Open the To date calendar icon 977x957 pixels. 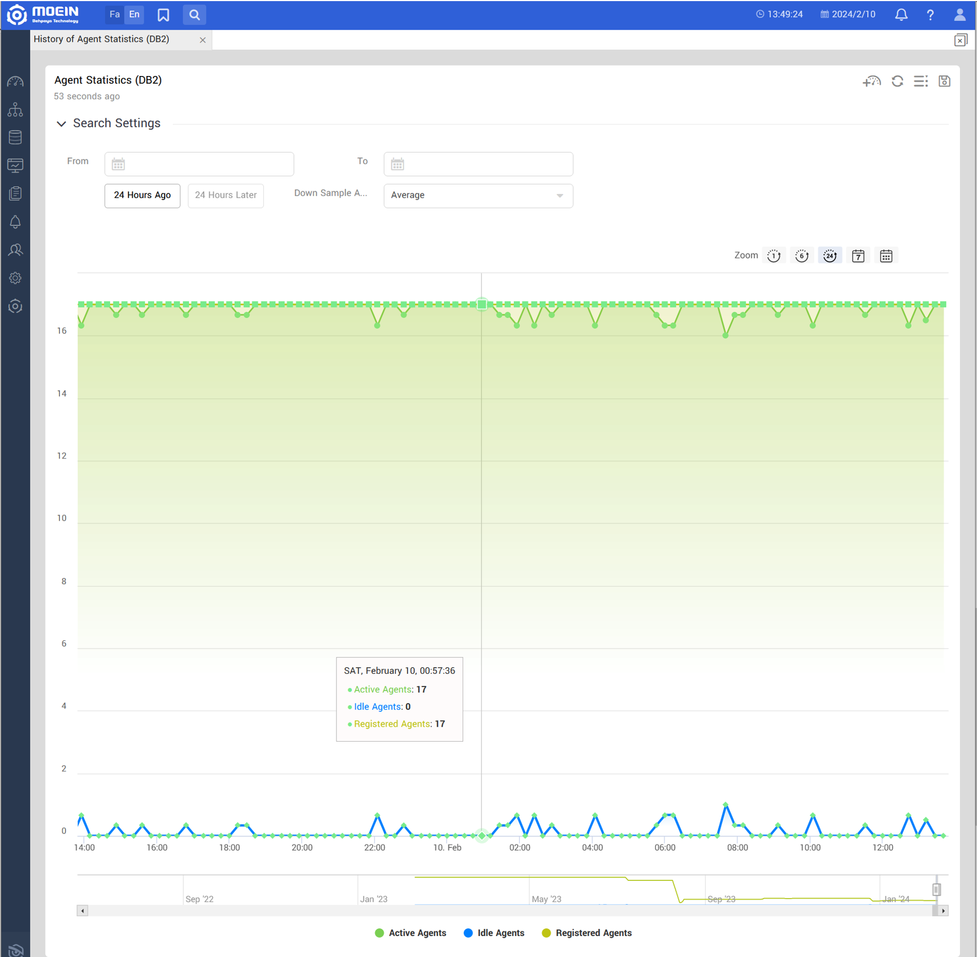(398, 164)
